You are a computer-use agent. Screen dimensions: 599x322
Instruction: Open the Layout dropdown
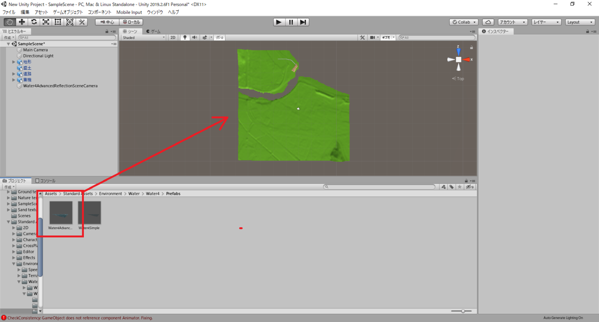pyautogui.click(x=580, y=22)
